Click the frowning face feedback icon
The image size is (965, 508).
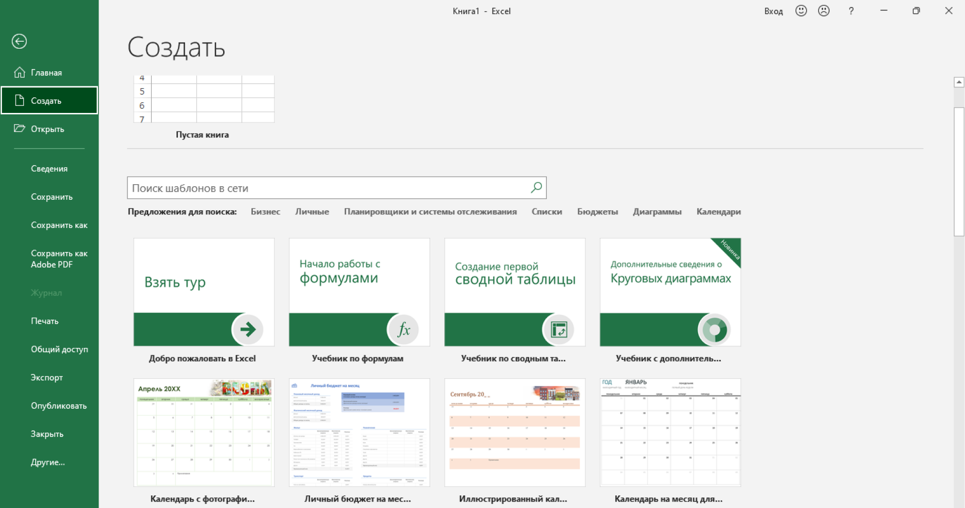coord(824,11)
